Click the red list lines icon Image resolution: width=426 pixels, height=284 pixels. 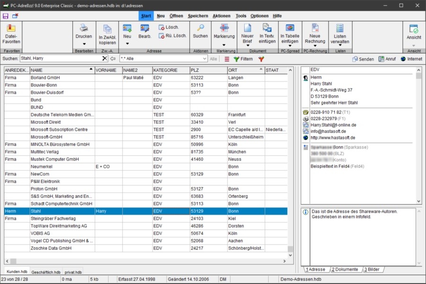pyautogui.click(x=227, y=59)
